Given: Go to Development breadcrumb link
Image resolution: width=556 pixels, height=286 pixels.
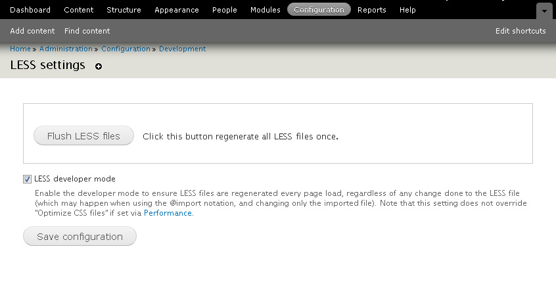Looking at the screenshot, I should tap(182, 49).
